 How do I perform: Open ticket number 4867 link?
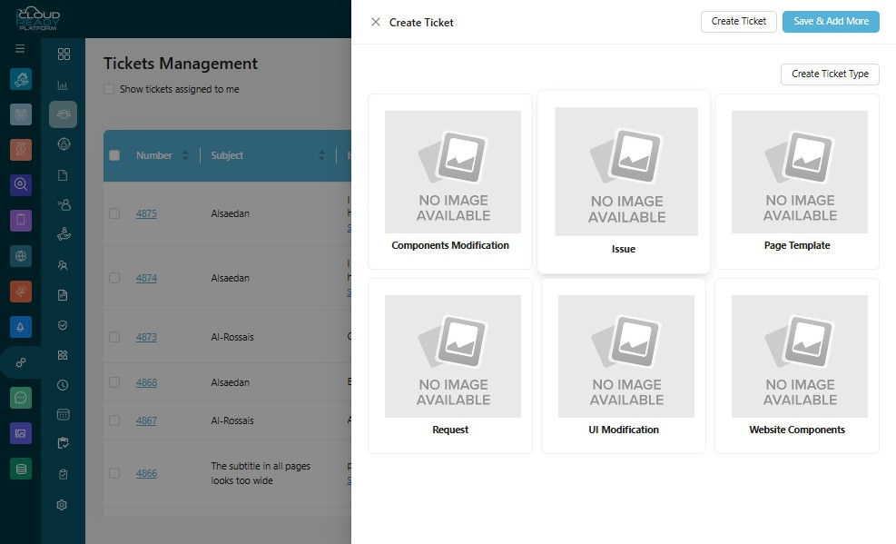pyautogui.click(x=146, y=420)
